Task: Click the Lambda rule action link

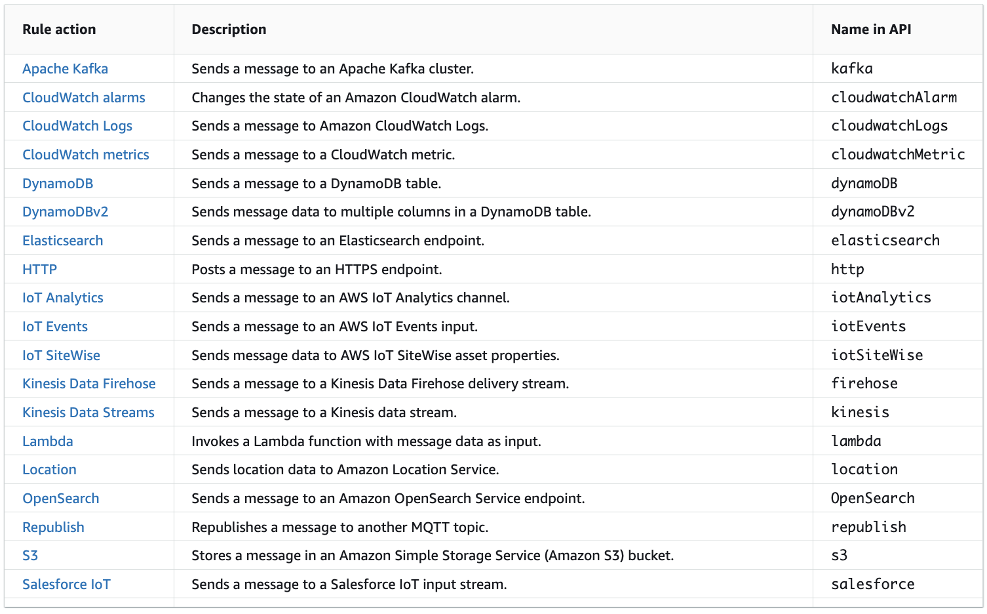Action: pos(47,441)
